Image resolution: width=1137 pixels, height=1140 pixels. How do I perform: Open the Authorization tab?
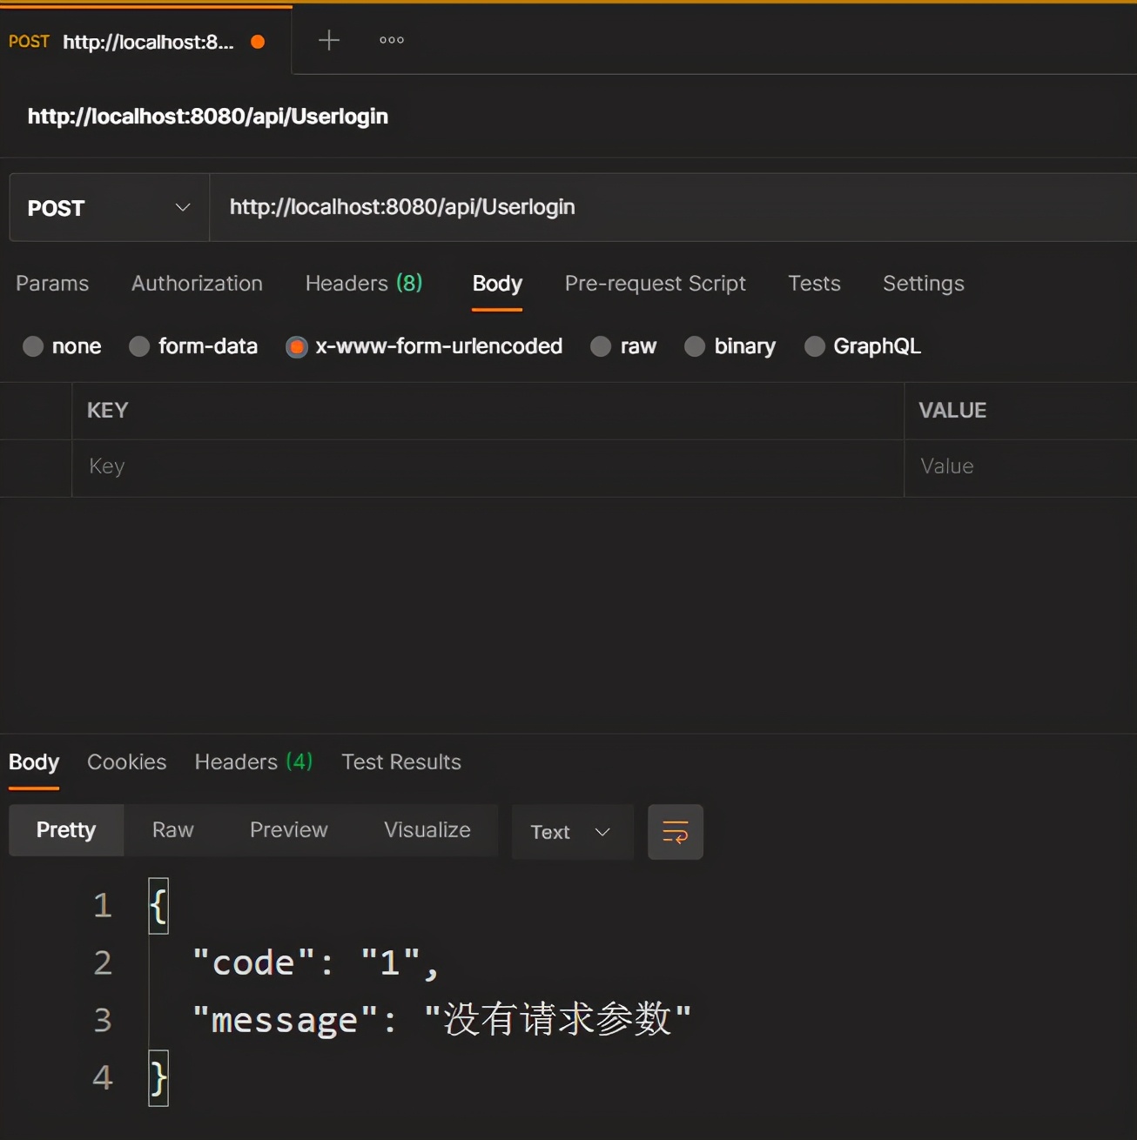197,284
